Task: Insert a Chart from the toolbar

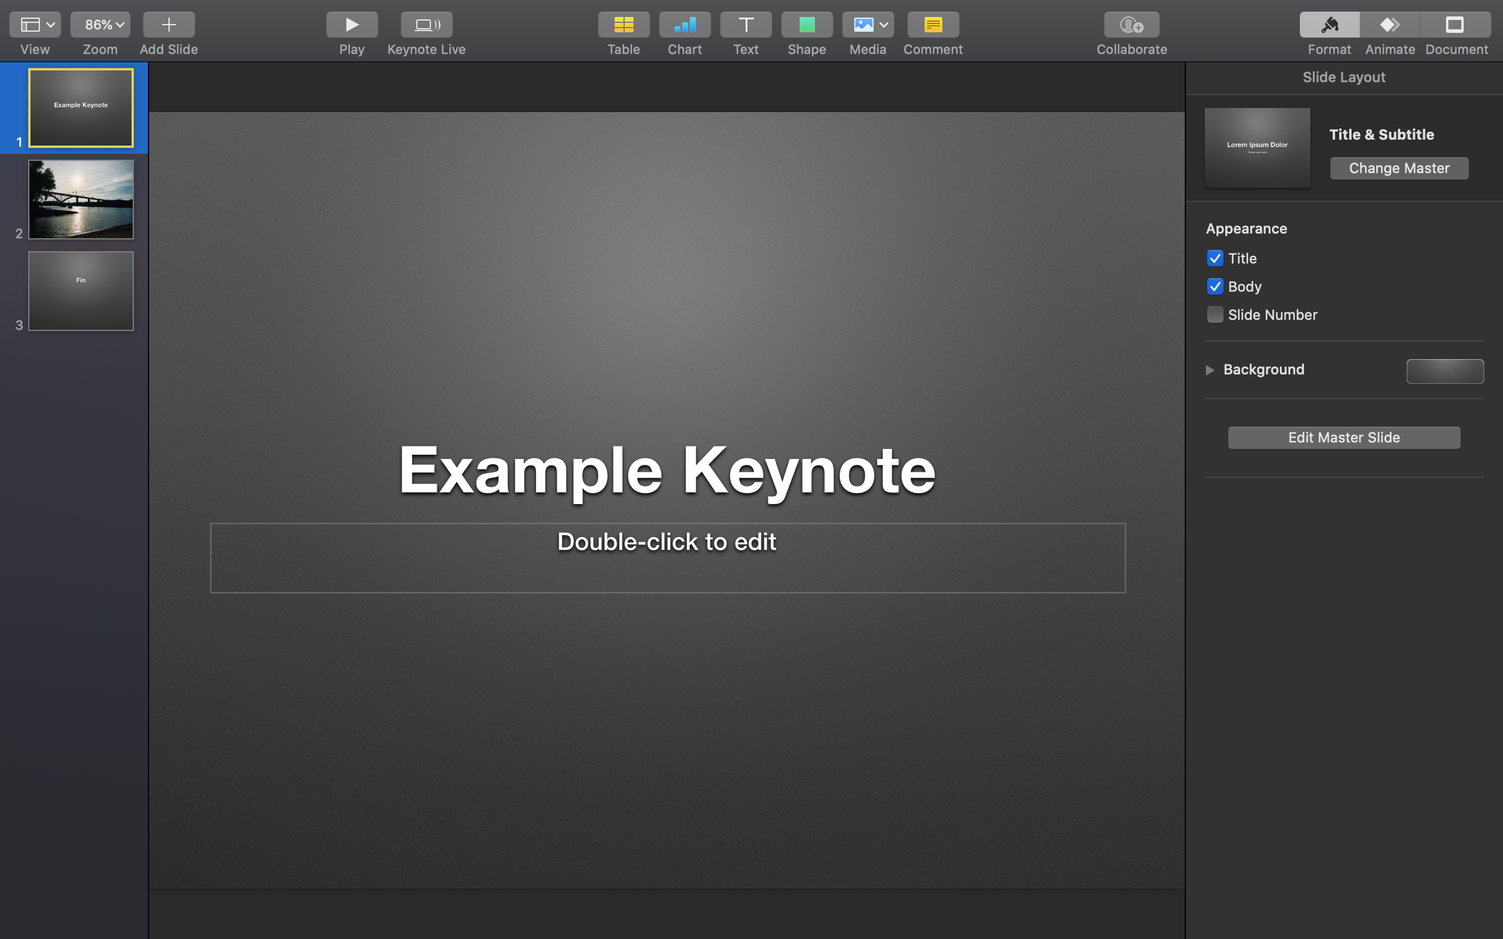Action: (685, 25)
